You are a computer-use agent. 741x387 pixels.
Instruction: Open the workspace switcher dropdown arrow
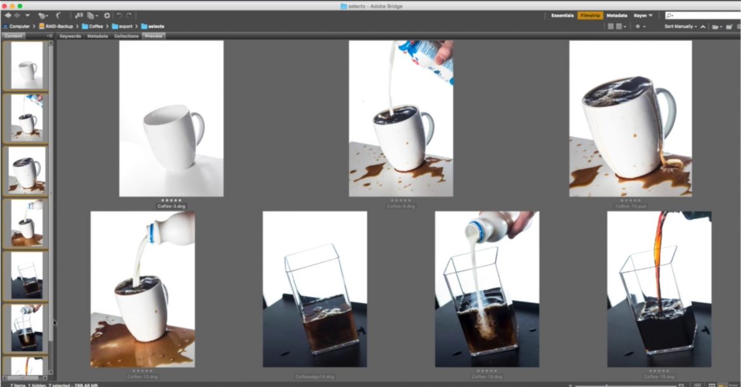click(x=650, y=16)
